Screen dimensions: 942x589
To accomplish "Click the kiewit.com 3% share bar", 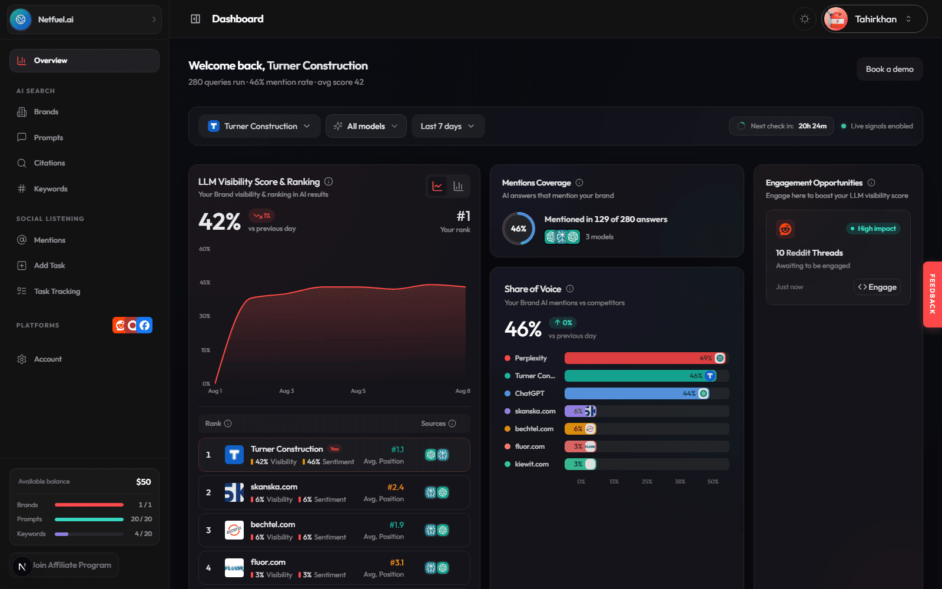I will click(581, 464).
